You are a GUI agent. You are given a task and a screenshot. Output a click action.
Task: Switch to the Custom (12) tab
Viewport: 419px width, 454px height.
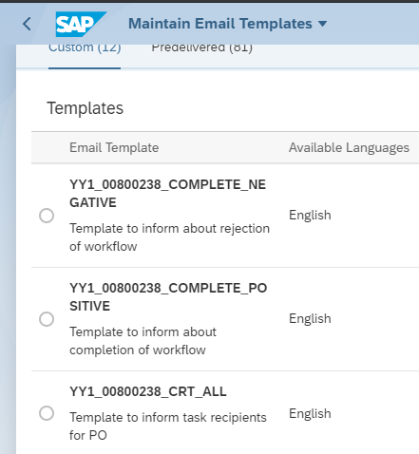tap(85, 48)
